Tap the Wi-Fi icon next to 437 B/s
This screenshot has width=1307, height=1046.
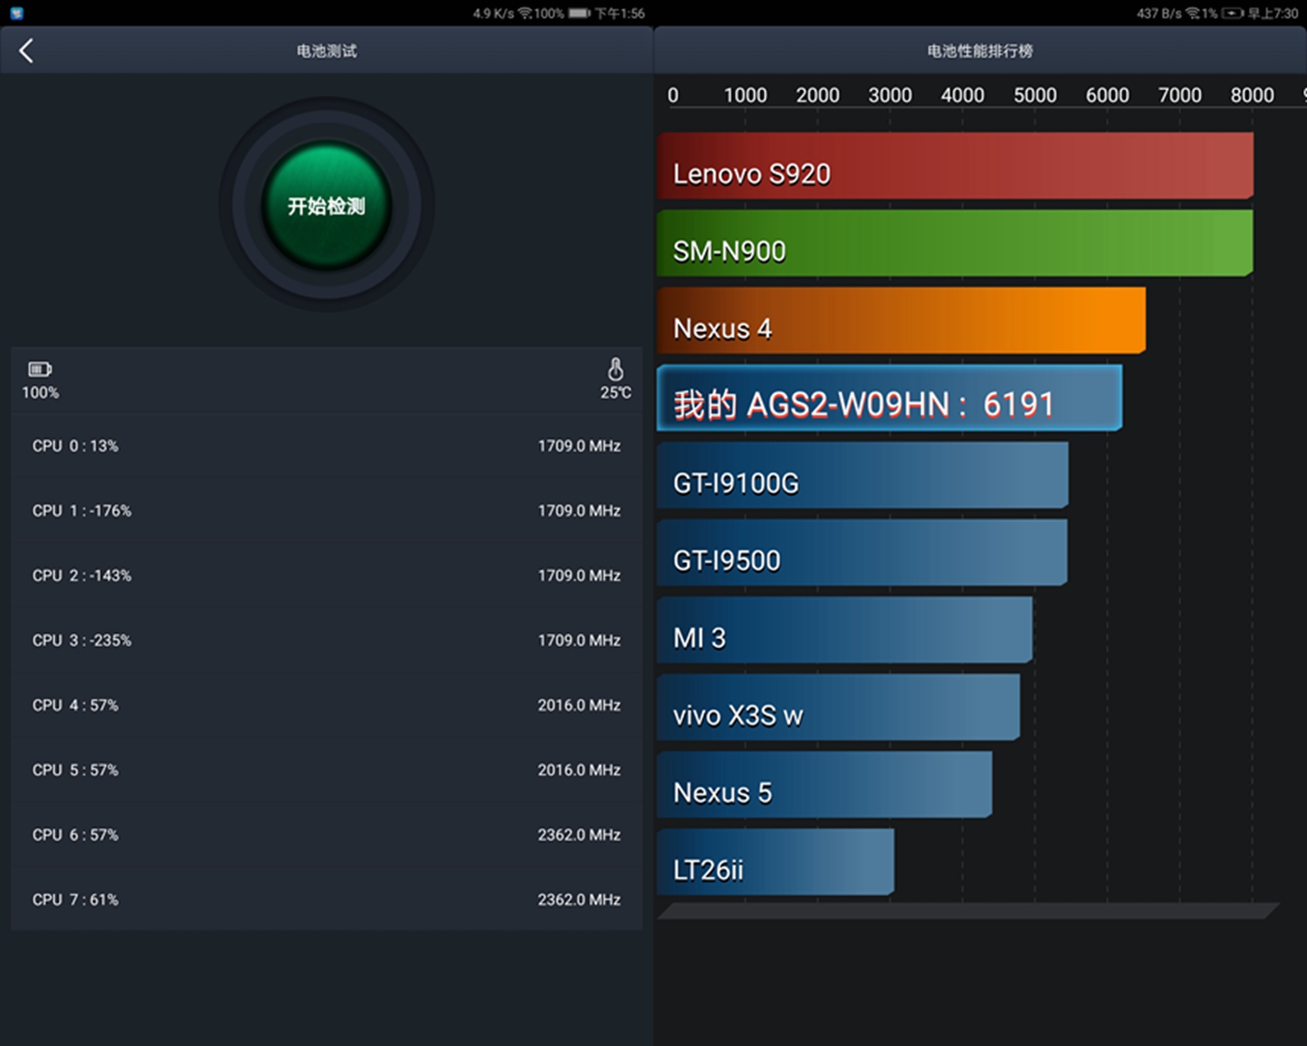click(x=1193, y=13)
